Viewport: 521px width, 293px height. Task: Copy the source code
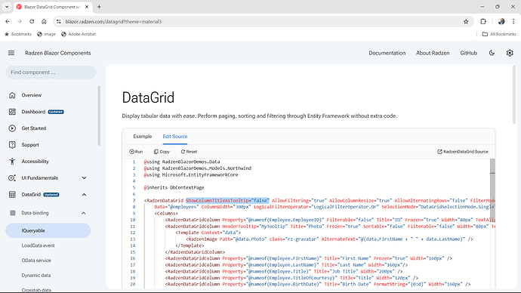coord(162,152)
